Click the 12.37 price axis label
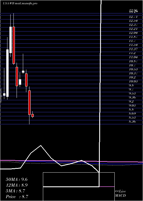Image resolution: width=143 pixels, height=201 pixels. click(133, 25)
